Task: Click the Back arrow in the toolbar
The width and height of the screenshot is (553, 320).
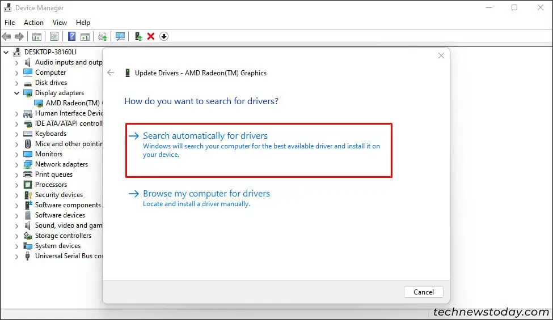Action: coord(6,36)
